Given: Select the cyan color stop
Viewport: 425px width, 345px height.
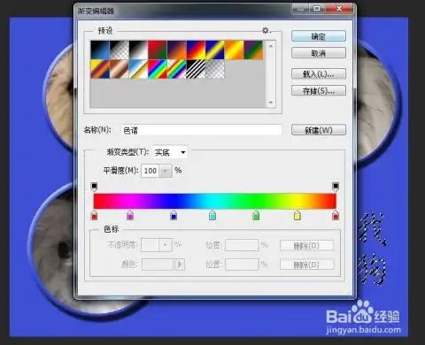Looking at the screenshot, I should [212, 215].
